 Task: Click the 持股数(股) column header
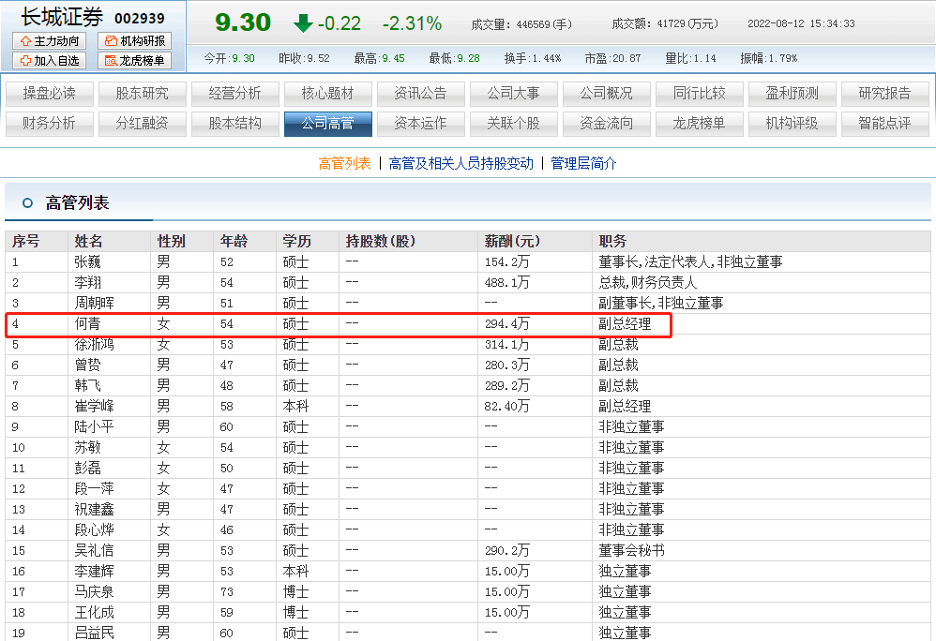380,241
